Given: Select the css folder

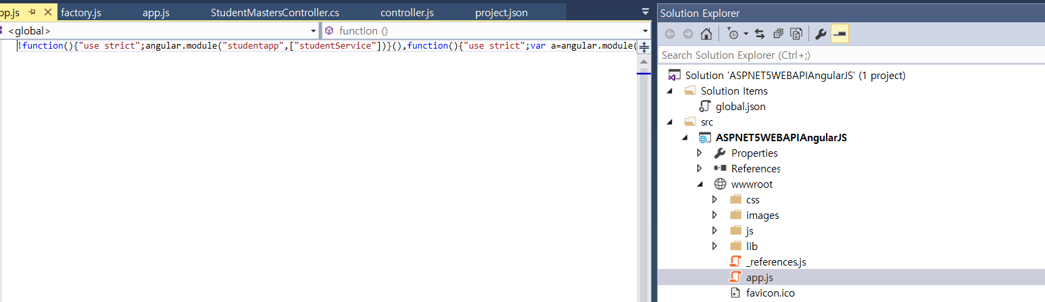Looking at the screenshot, I should (x=753, y=199).
